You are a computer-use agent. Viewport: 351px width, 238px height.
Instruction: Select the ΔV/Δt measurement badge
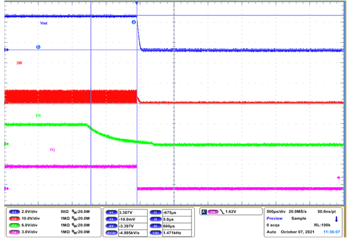pyautogui.click(x=111, y=233)
